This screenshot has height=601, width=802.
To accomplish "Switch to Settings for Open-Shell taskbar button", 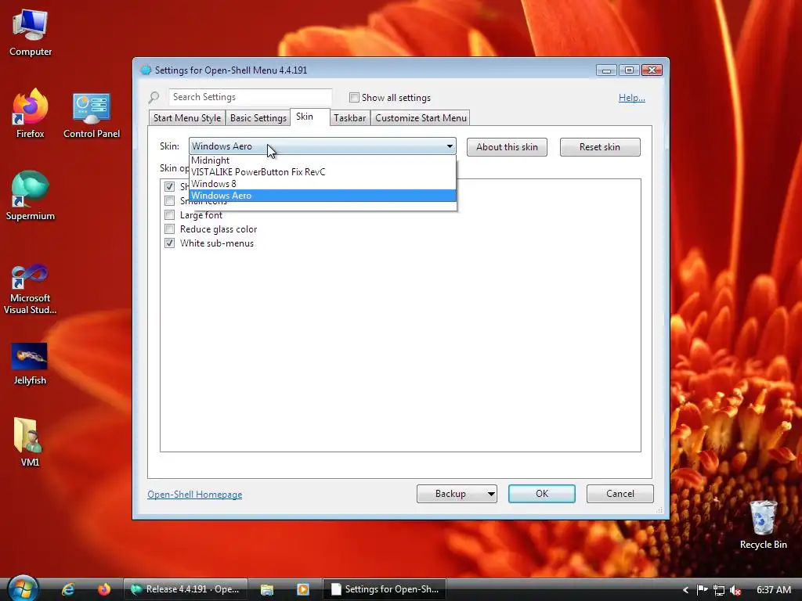I will pyautogui.click(x=384, y=589).
